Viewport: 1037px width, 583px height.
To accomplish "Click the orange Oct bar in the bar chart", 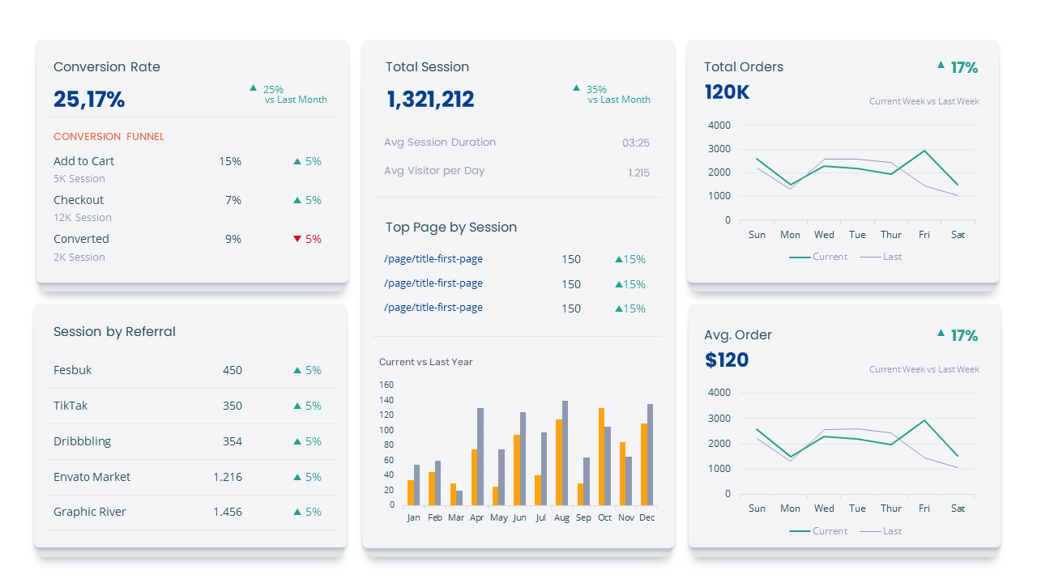I will tap(601, 457).
